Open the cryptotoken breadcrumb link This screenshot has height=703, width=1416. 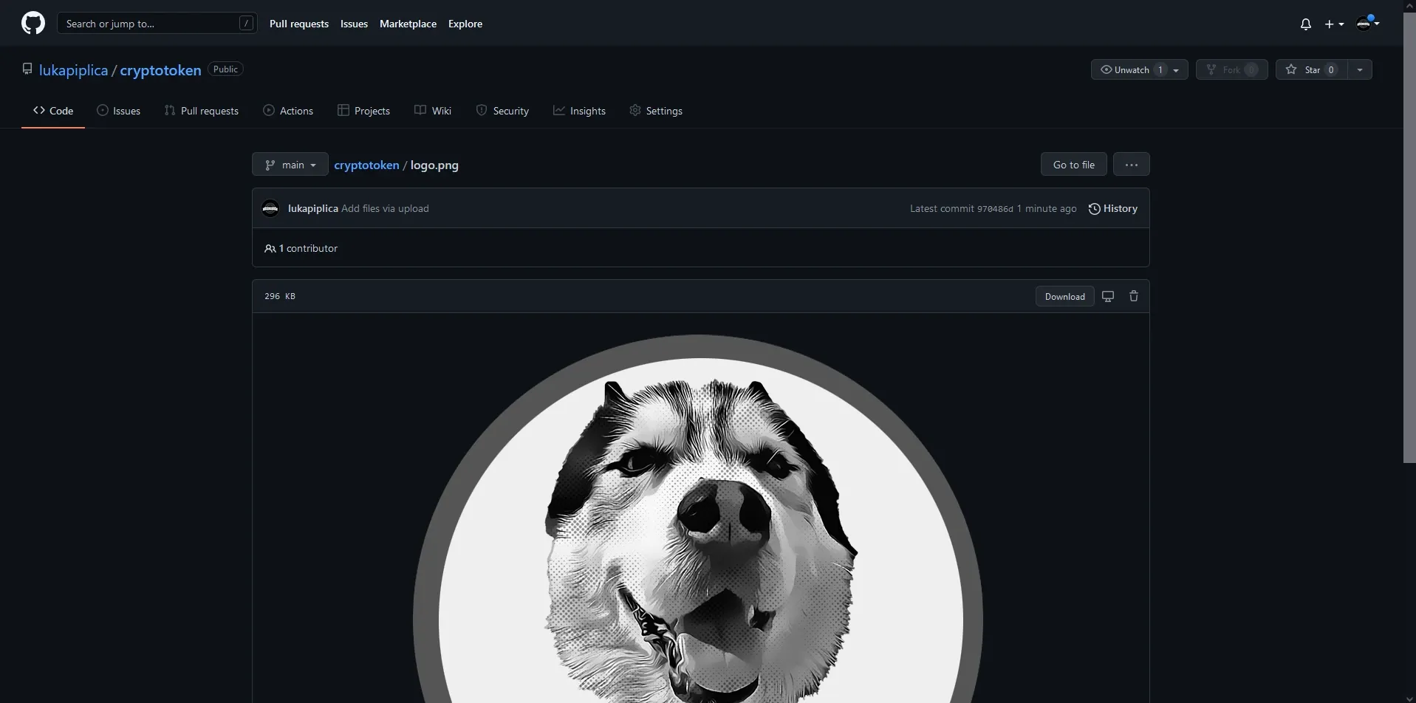click(x=366, y=165)
